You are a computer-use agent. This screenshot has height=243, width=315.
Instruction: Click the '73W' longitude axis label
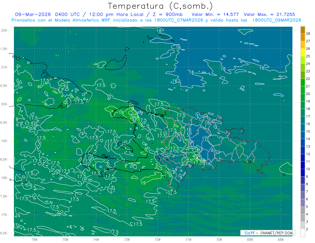point(127,239)
